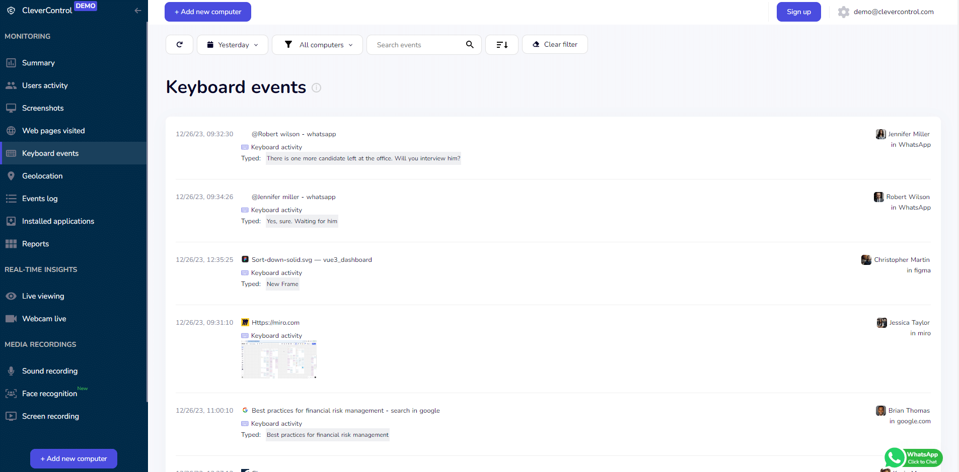The width and height of the screenshot is (959, 472).
Task: Click the 'Webcam live' sidebar label
Action: click(44, 319)
